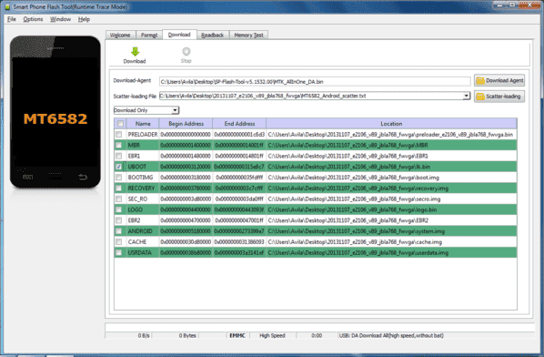Expand the Scatter-loading File dropdown arrow
Screen dimensions: 544x357
467,96
